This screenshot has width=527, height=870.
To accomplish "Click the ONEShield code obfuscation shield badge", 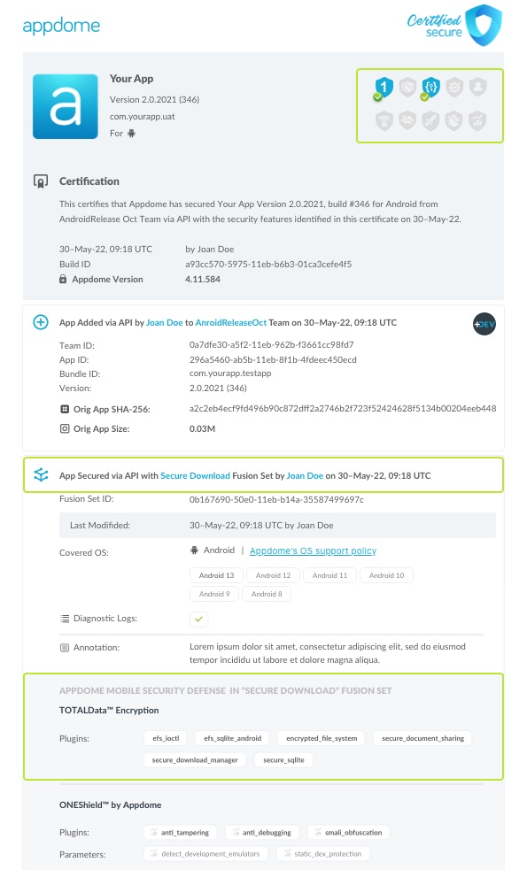I will click(x=430, y=87).
